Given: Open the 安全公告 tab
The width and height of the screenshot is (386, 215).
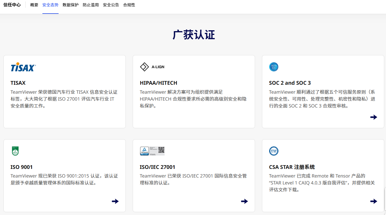Looking at the screenshot, I should click(111, 5).
